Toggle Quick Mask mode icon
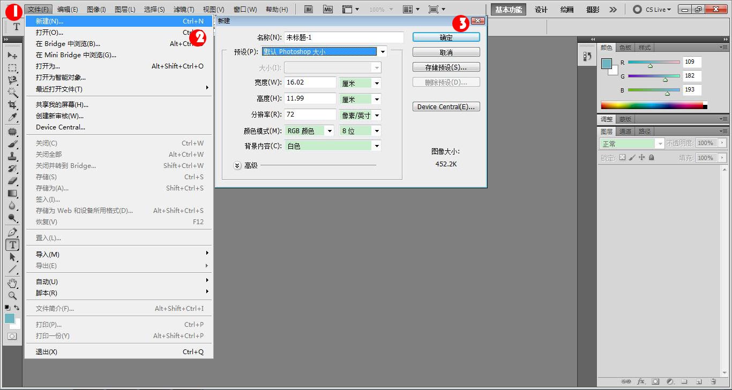 tap(12, 337)
